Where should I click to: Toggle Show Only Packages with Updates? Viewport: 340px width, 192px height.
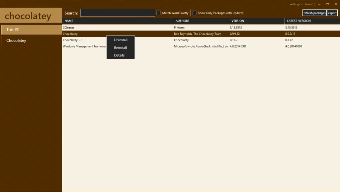[x=195, y=13]
